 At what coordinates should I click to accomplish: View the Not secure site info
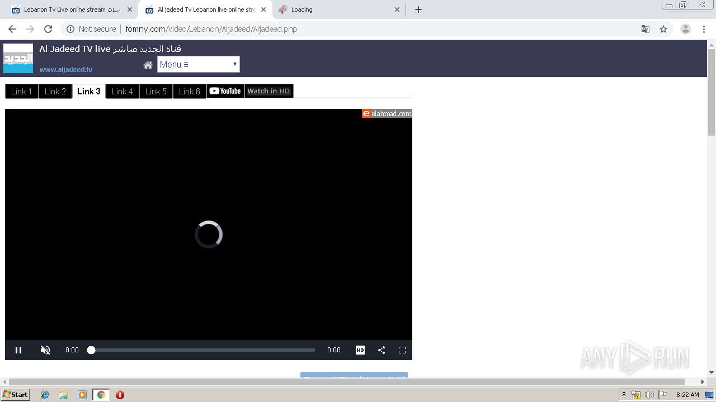[x=91, y=29]
